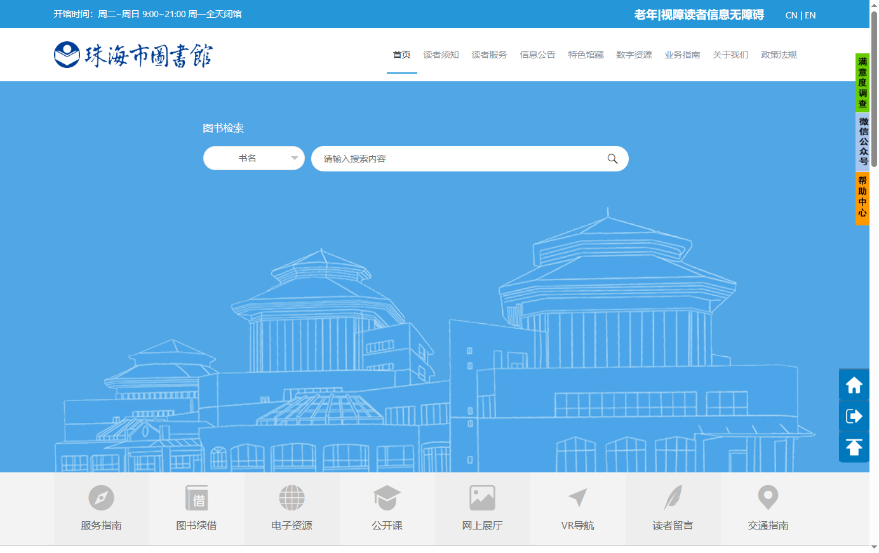
Task: Click the 图书检索 heading text
Action: [x=224, y=128]
